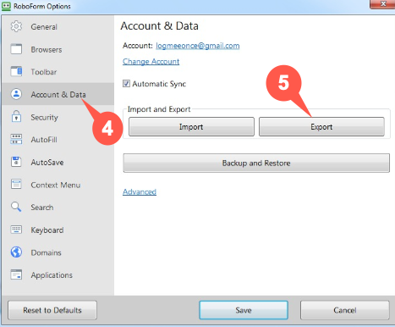Click the Import button
395x327 pixels.
(x=191, y=127)
